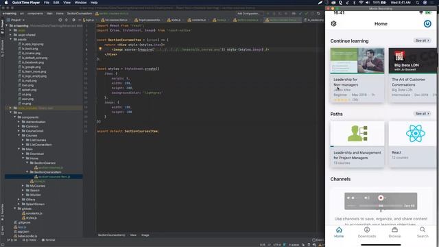Open the Git tool window button
Viewport: 439px width, 247px height.
tap(12, 240)
